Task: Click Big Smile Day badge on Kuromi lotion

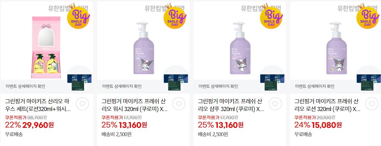Action: coord(368,16)
